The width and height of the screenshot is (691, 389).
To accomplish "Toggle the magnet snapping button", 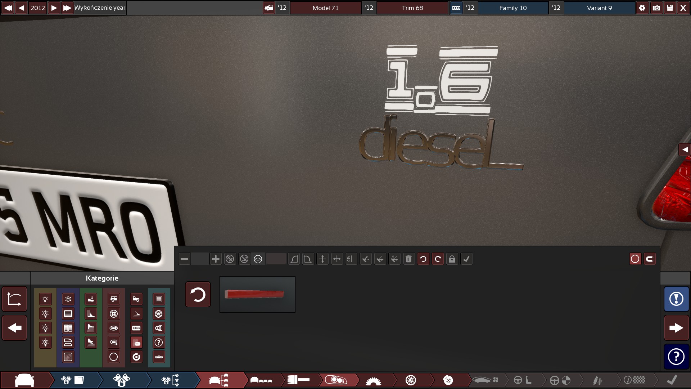I will 650,259.
